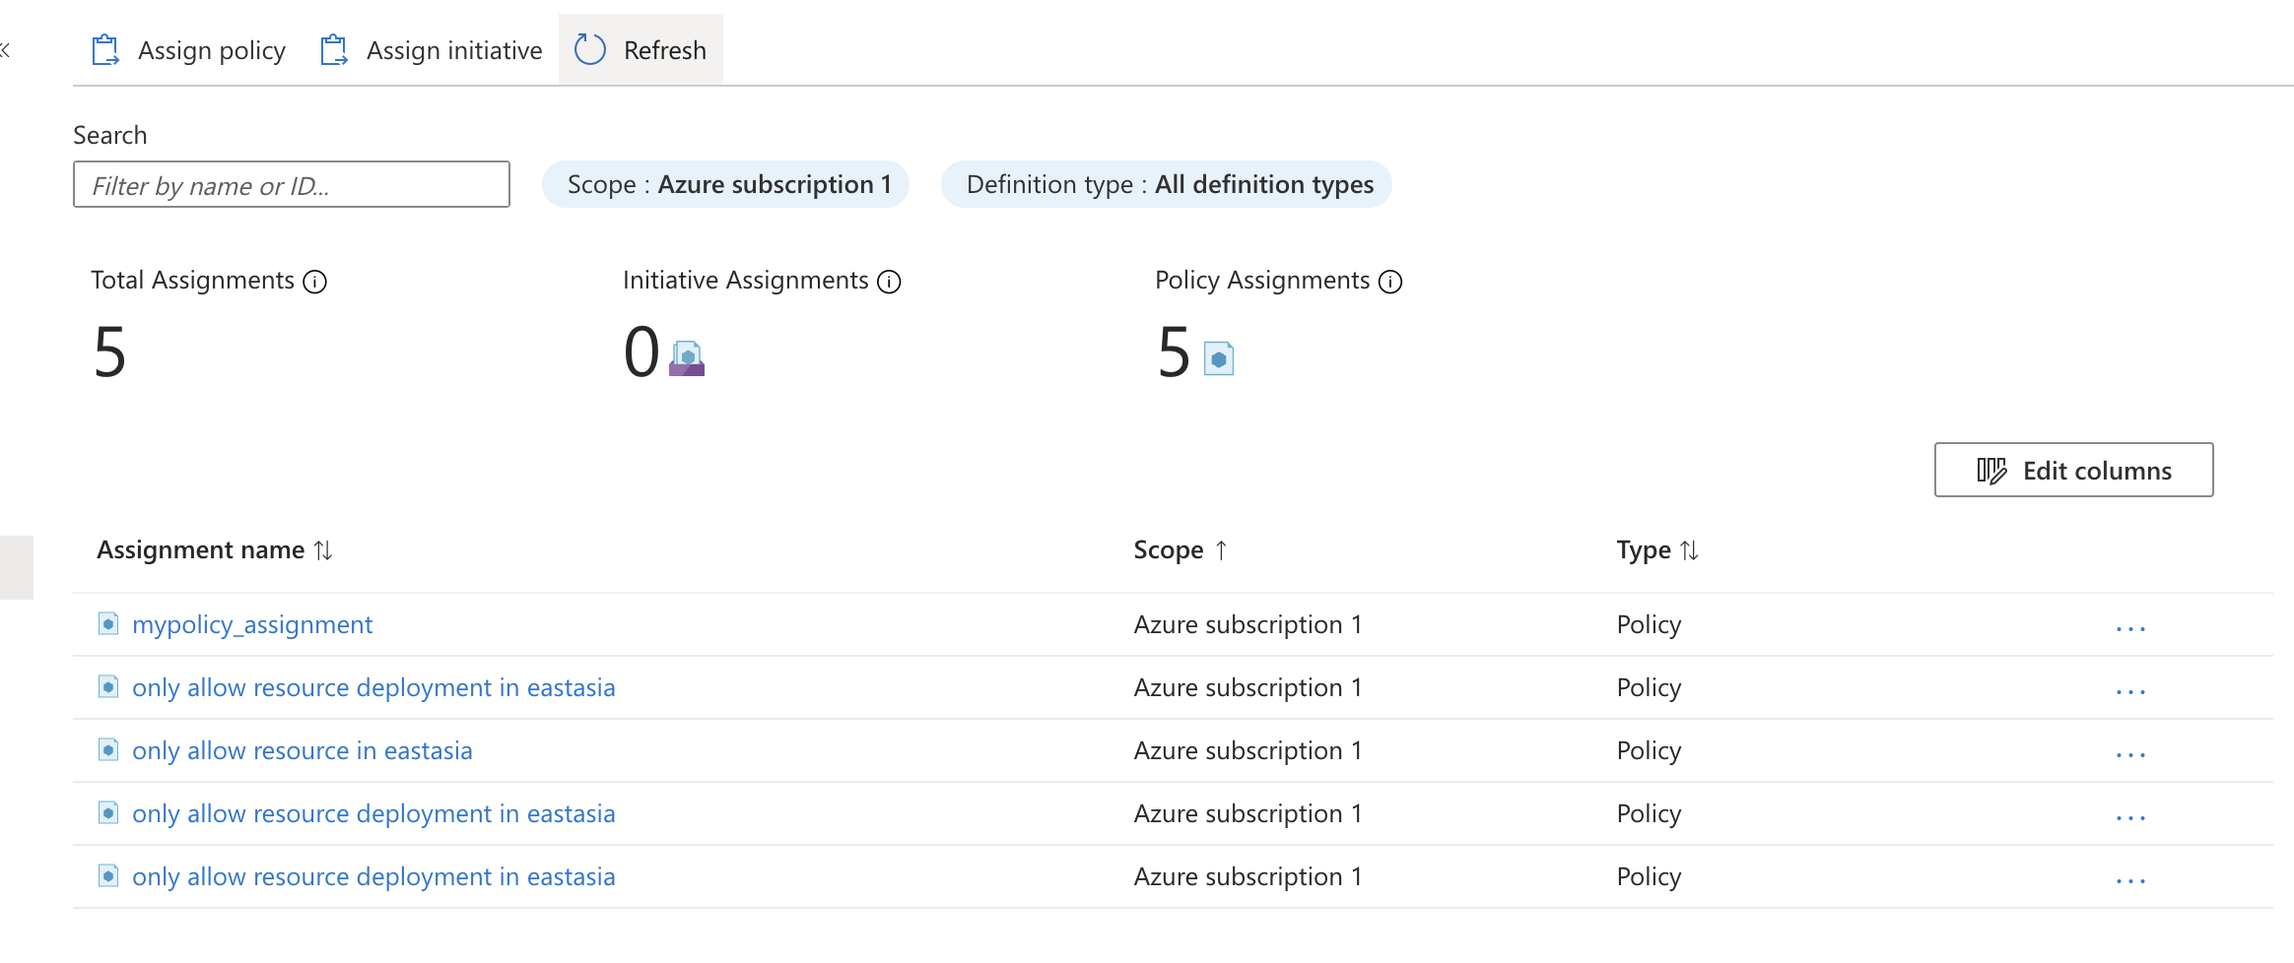Open "only allow resource in eastasia" assignment
This screenshot has height=963, width=2294.
tap(302, 751)
